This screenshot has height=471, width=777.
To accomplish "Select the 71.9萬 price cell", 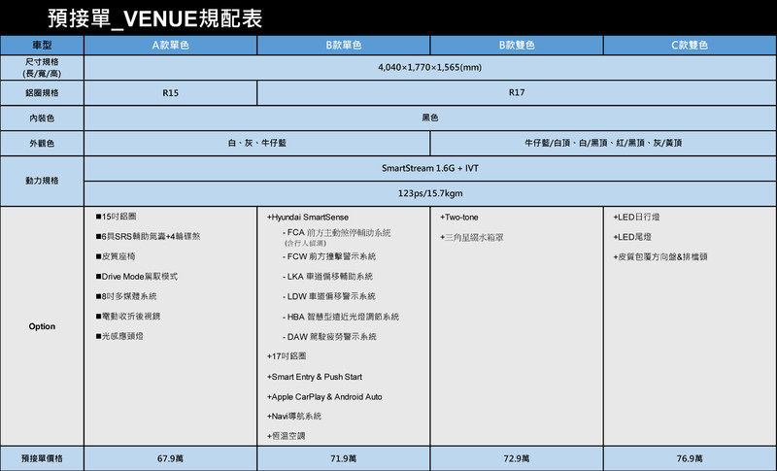I will (x=344, y=458).
